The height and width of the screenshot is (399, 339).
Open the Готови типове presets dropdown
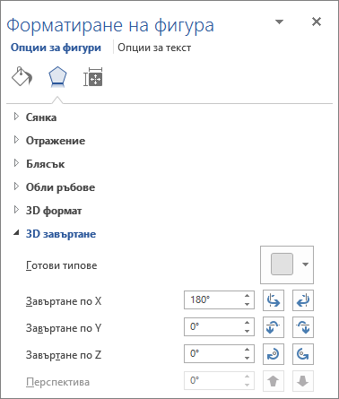click(x=287, y=265)
